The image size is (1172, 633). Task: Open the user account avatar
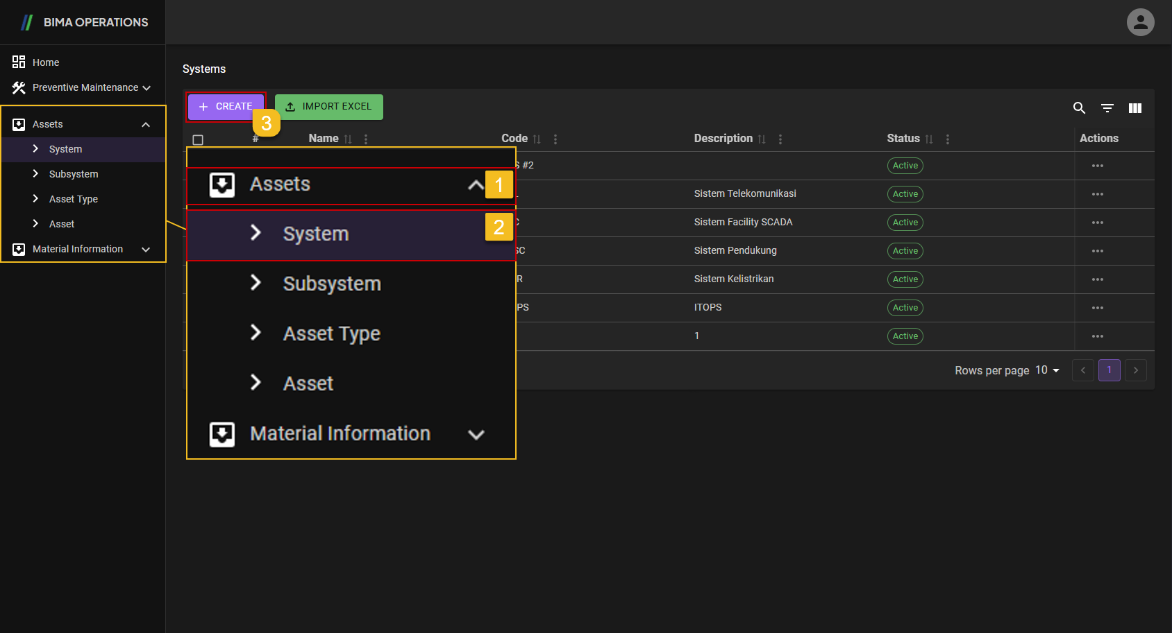[1140, 22]
